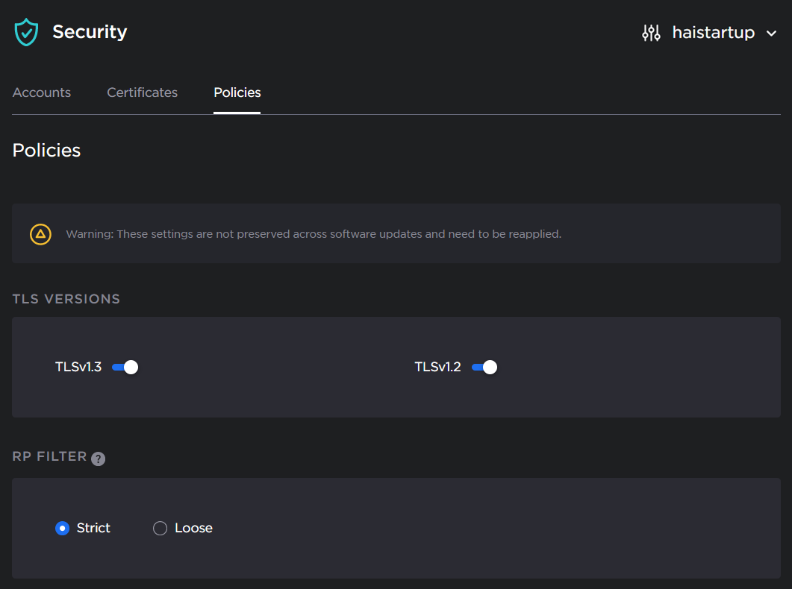
Task: Click the Loose option label text
Action: [x=193, y=528]
